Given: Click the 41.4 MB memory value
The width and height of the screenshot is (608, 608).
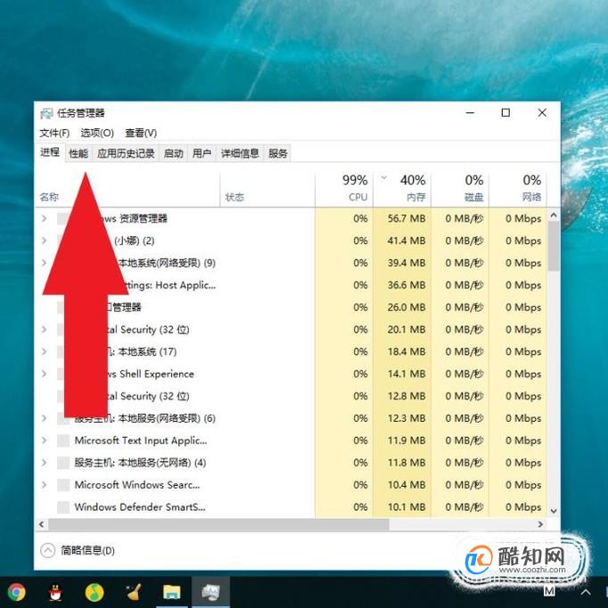Looking at the screenshot, I should tap(407, 241).
